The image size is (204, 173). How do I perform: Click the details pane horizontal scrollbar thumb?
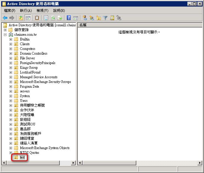tap(109, 163)
